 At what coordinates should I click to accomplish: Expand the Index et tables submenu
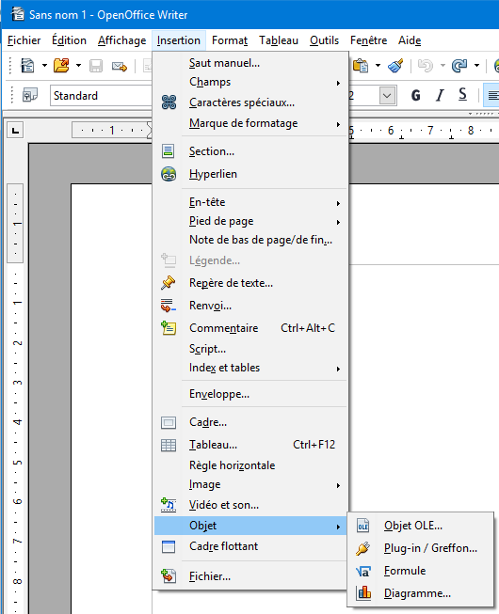pyautogui.click(x=338, y=369)
